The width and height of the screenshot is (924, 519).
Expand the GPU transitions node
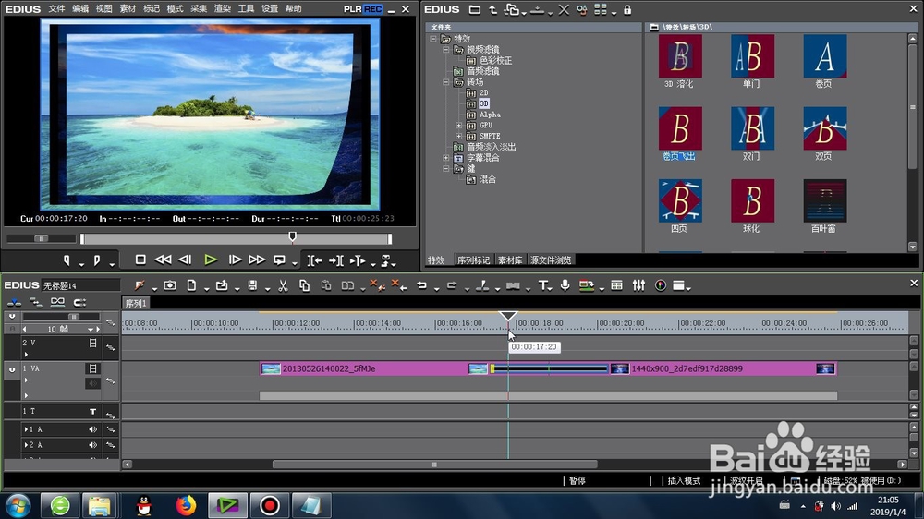(458, 125)
